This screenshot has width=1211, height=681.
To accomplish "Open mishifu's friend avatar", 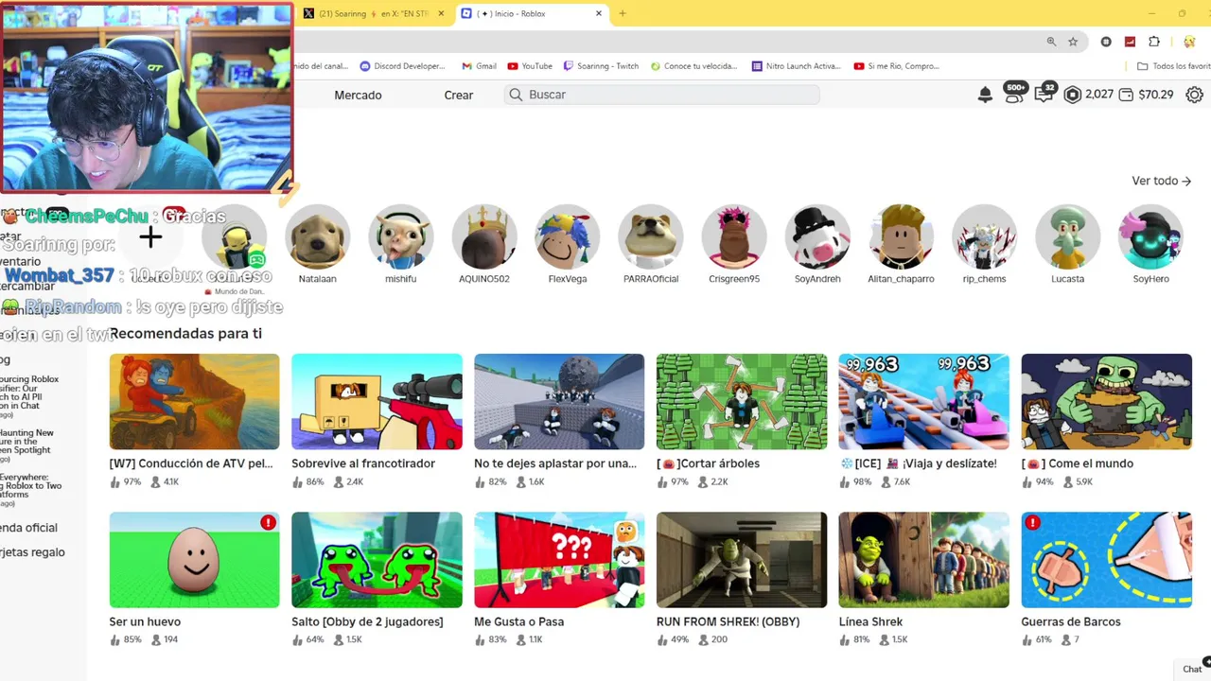I will [401, 236].
